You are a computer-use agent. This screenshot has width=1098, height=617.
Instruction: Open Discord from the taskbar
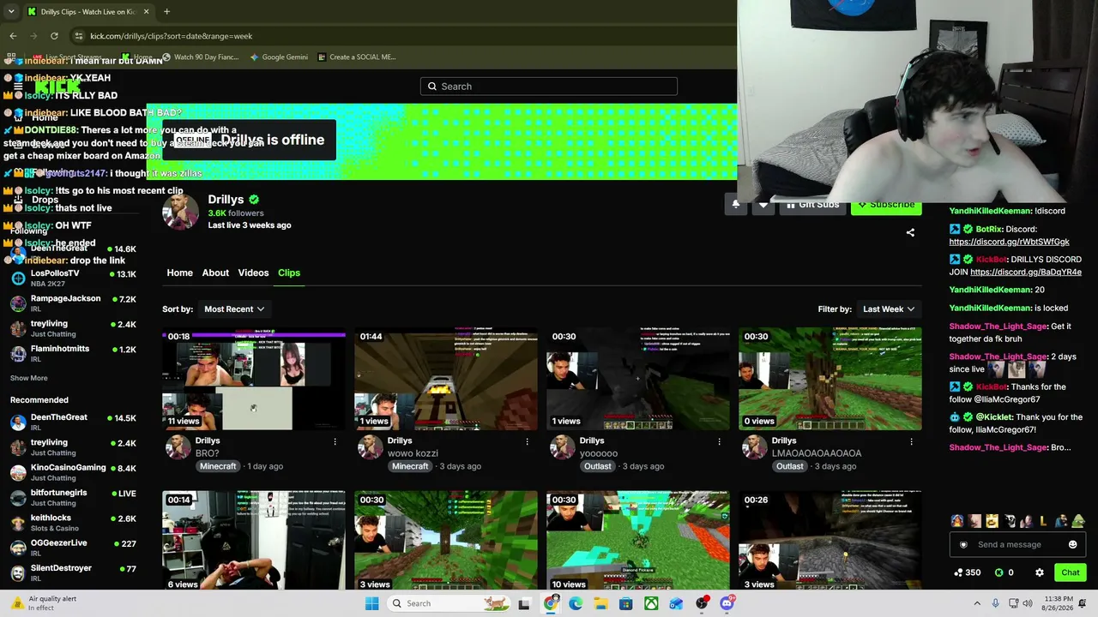point(727,603)
